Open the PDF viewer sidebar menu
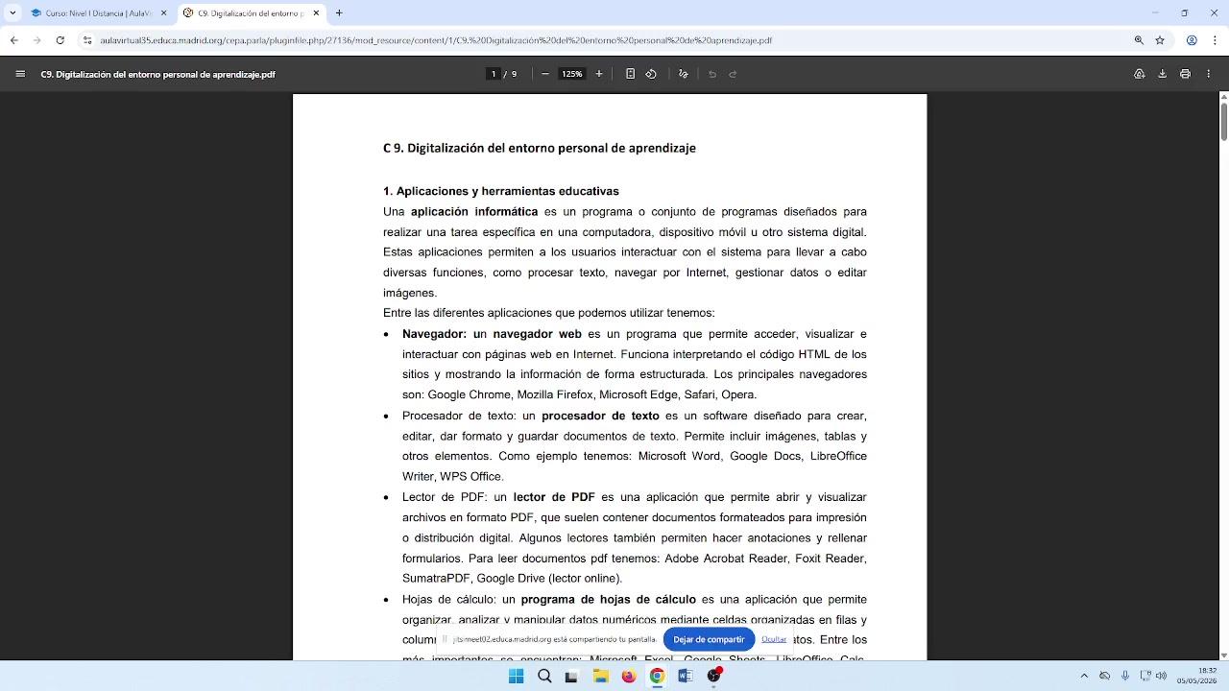 tap(20, 74)
